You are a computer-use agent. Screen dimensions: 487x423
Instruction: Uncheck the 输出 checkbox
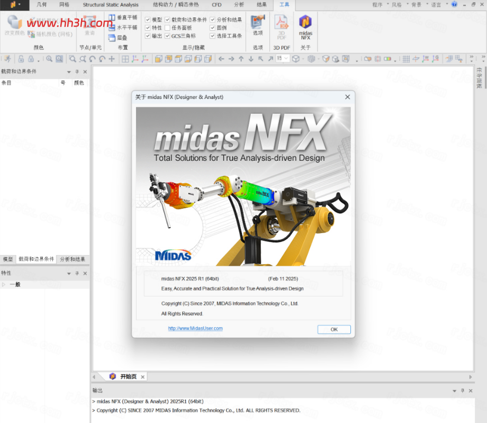(148, 35)
